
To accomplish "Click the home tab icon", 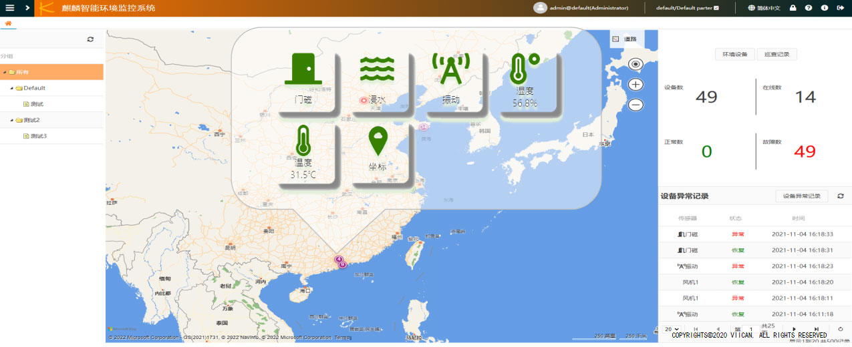I will [x=8, y=23].
